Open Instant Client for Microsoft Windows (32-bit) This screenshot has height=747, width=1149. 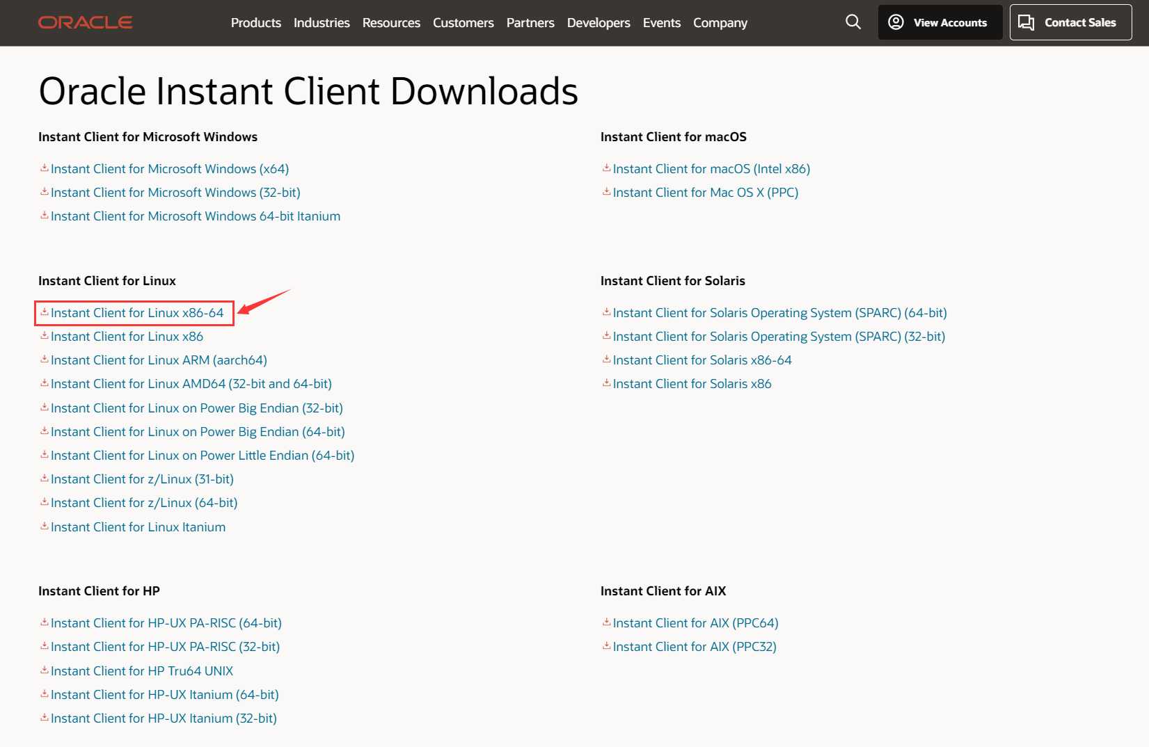point(175,193)
